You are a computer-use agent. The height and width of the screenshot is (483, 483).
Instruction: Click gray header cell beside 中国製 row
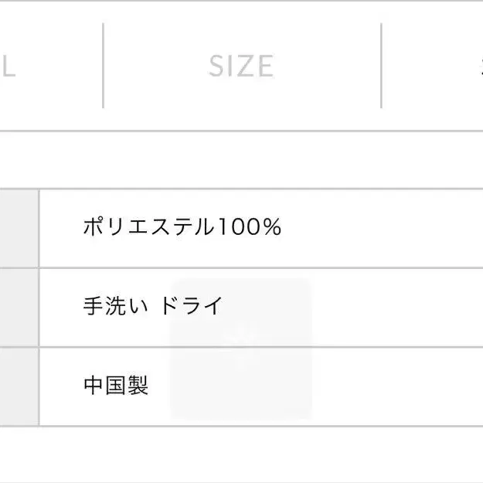click(18, 386)
